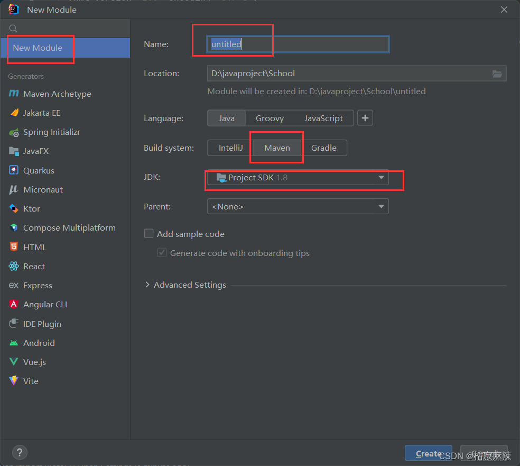
Task: Select JavaScript as the language
Action: pyautogui.click(x=323, y=118)
